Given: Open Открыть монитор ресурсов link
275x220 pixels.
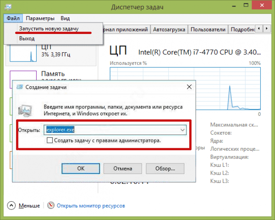Looking at the screenshot, I should (x=91, y=206).
